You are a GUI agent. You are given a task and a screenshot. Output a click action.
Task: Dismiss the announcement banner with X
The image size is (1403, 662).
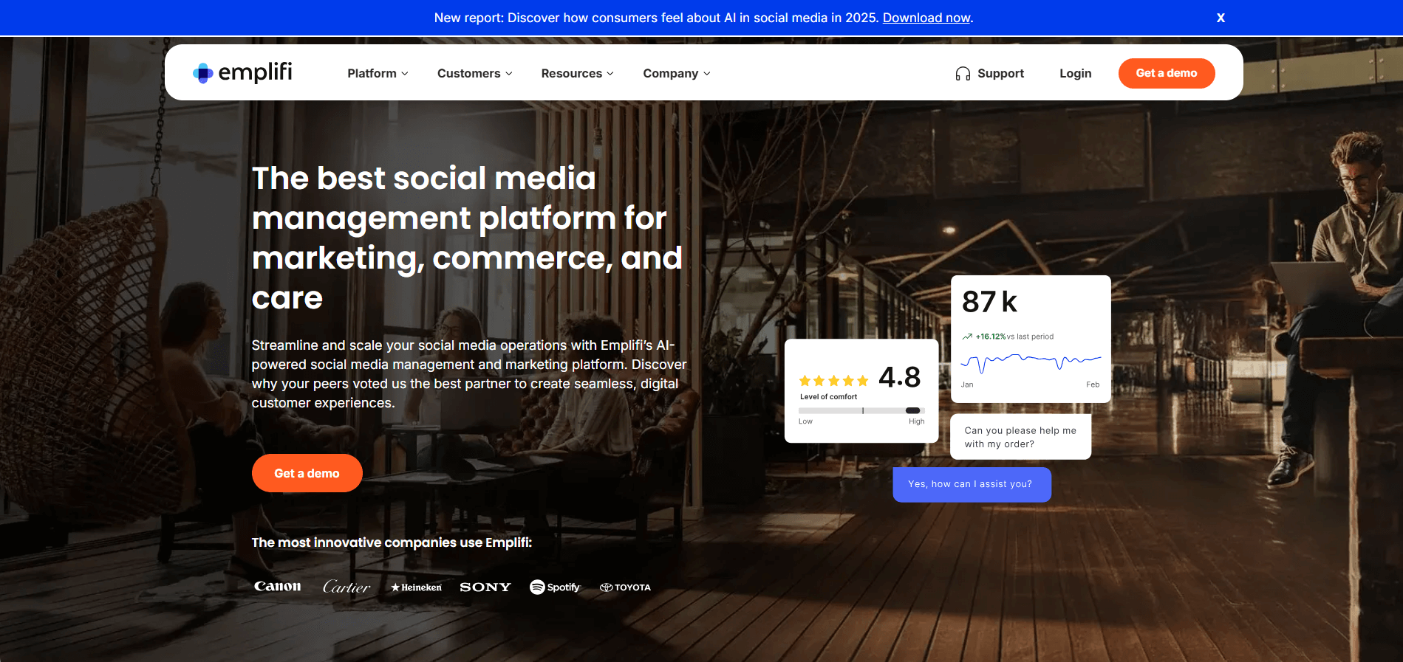[x=1221, y=18]
